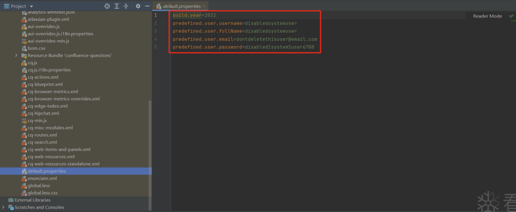The image size is (516, 212).
Task: Expand Scratches and Consoles node
Action: 3,207
